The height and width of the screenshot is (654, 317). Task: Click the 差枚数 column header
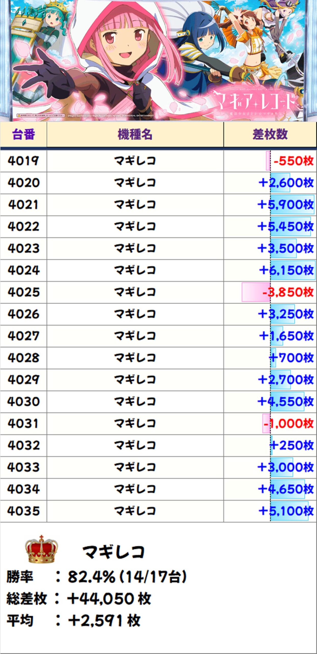pyautogui.click(x=270, y=134)
